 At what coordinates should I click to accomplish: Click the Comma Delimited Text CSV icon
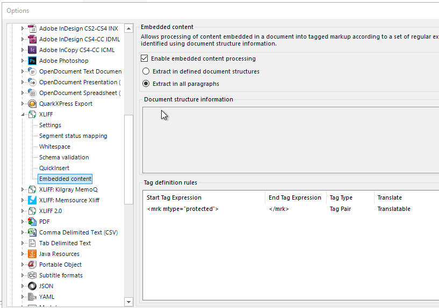32,232
